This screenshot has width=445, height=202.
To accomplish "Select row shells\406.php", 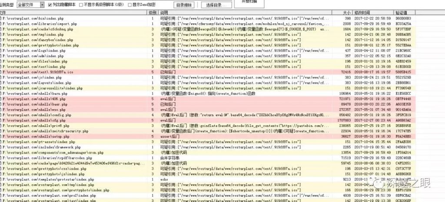I will 208,99.
